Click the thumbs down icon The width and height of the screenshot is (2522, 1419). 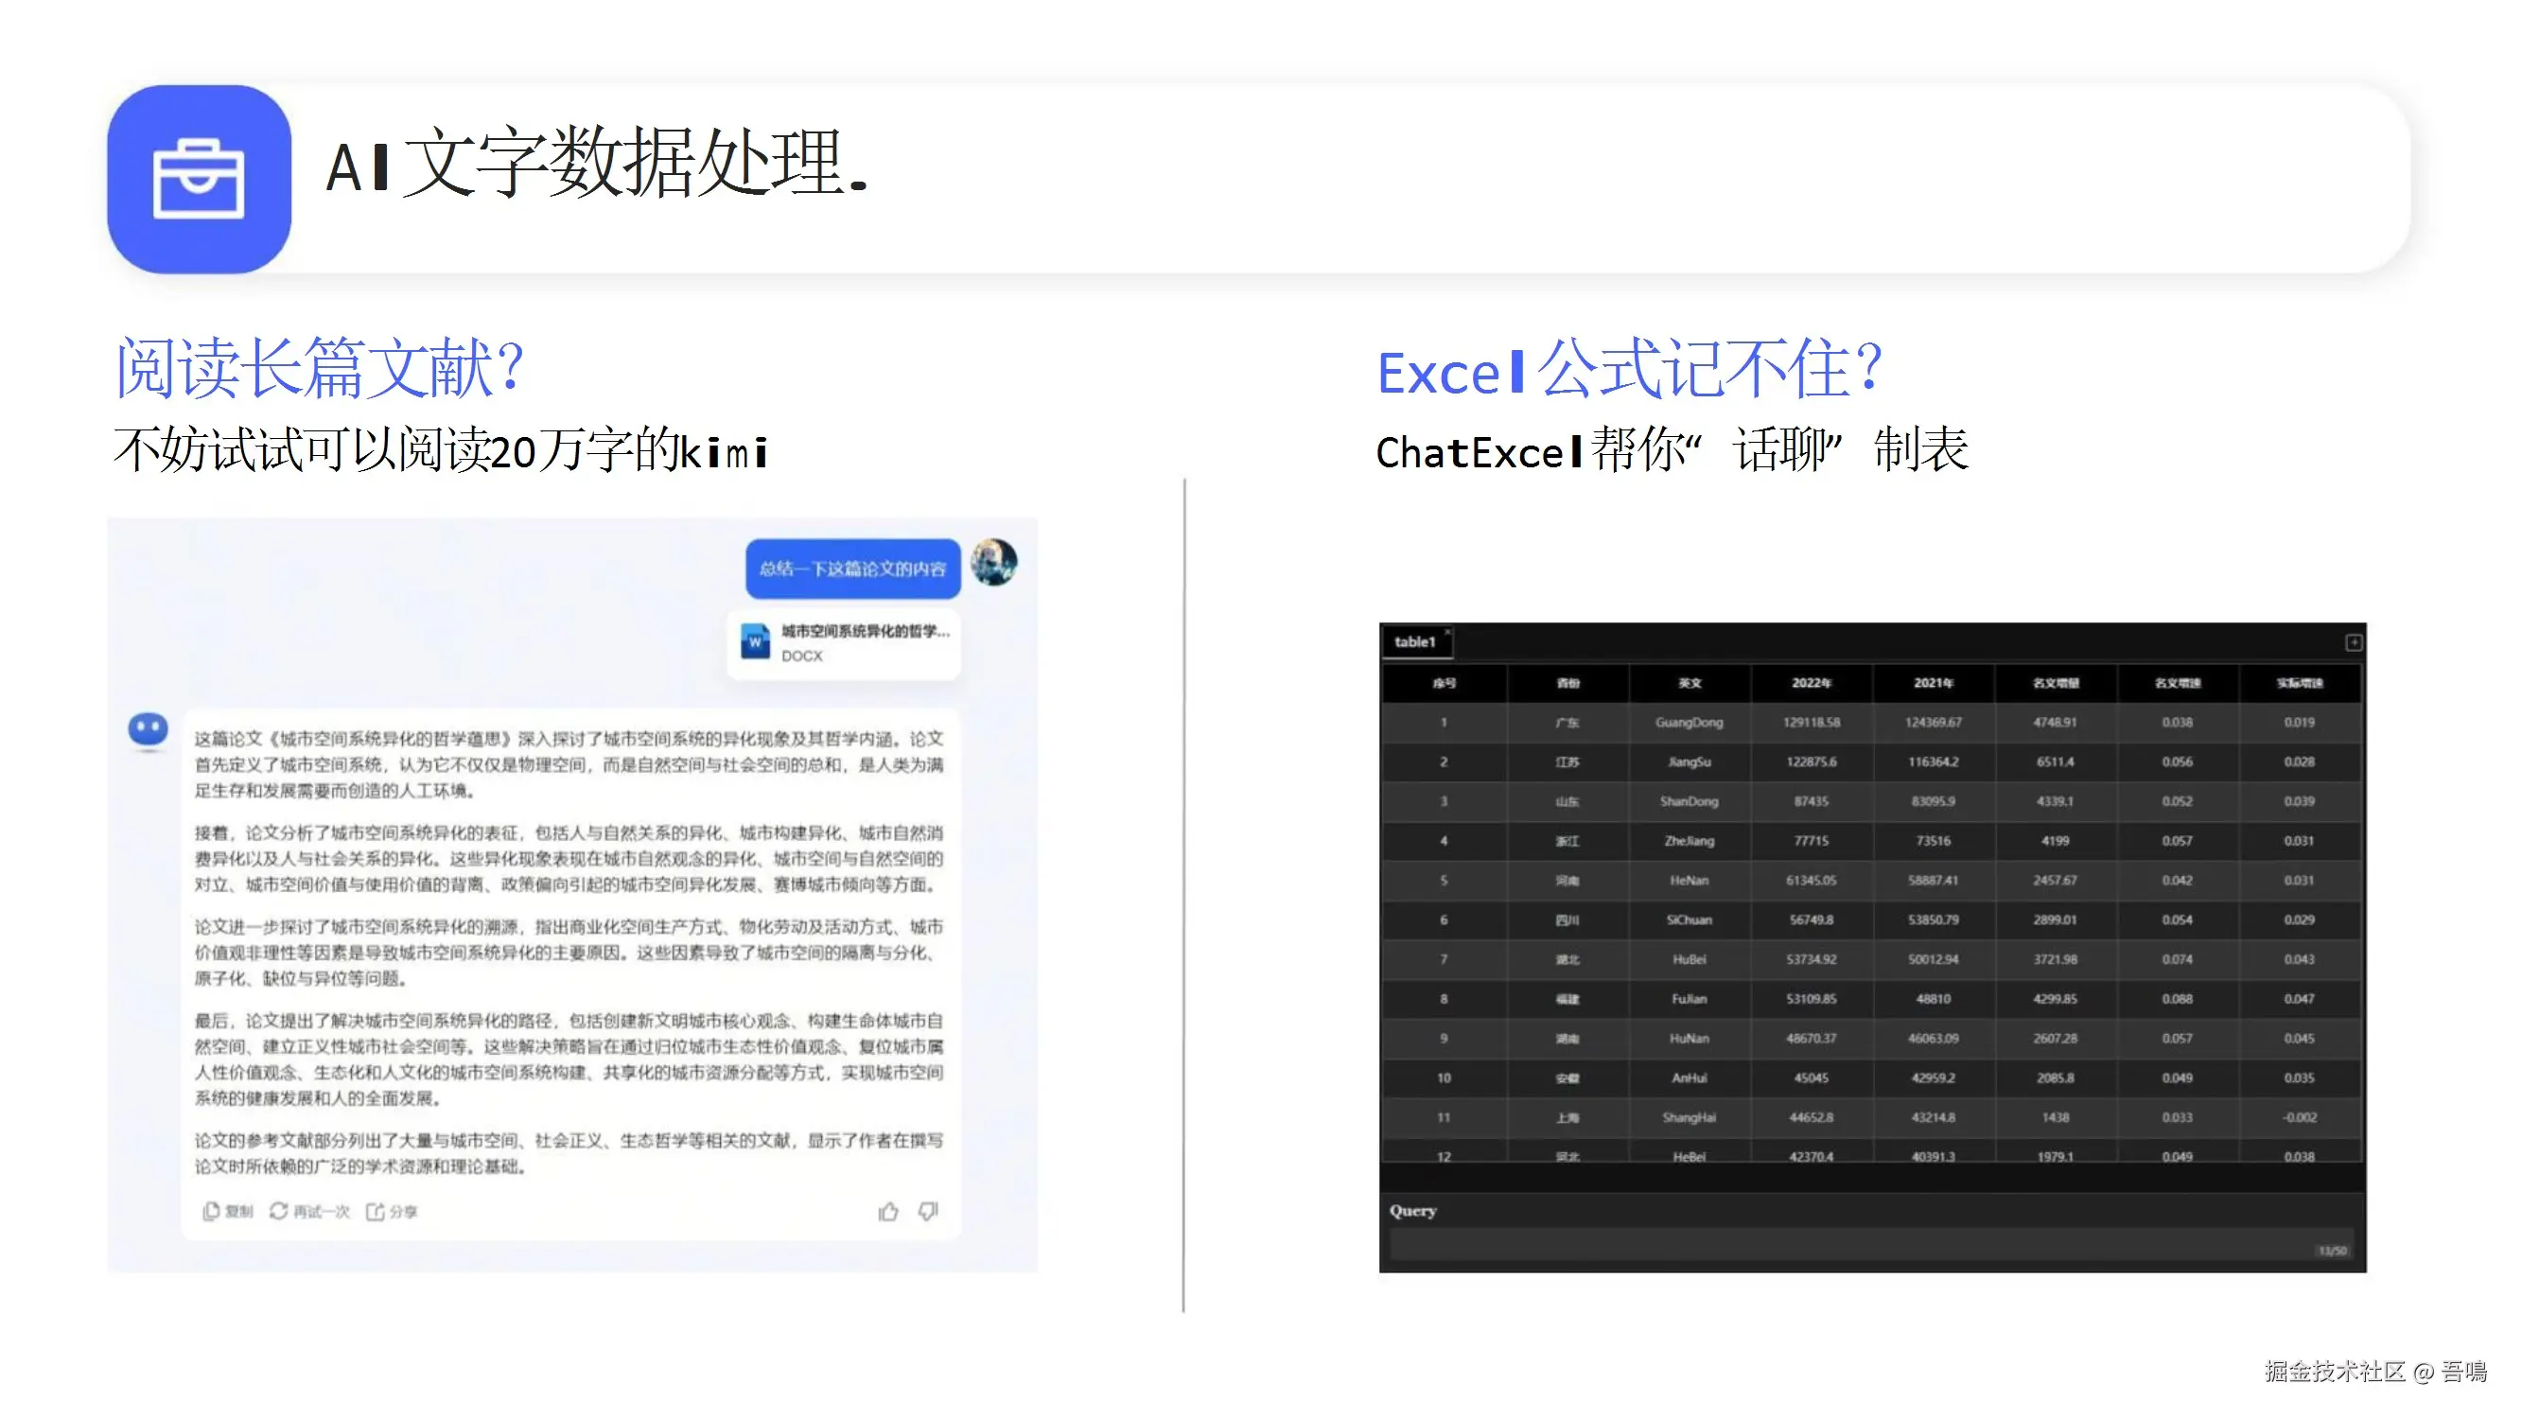tap(928, 1212)
